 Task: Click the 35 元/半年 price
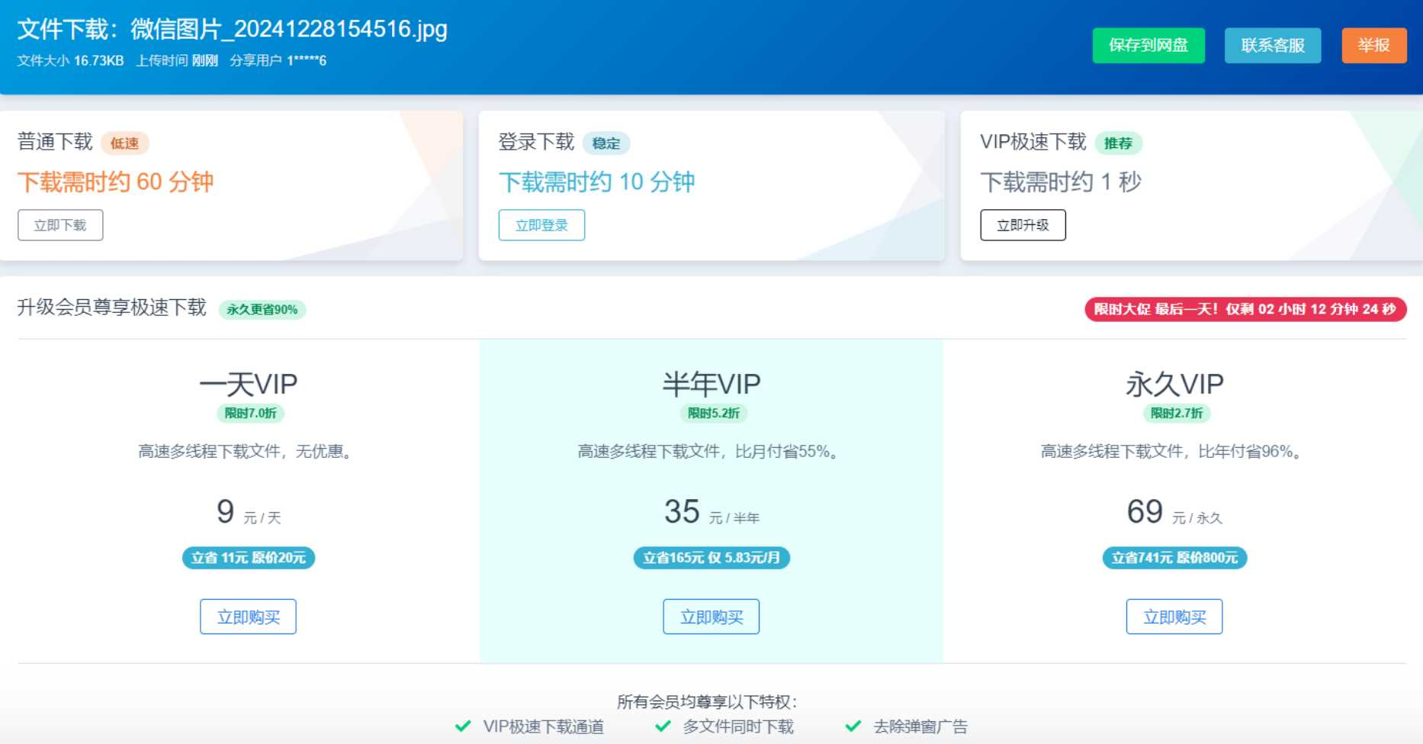pyautogui.click(x=711, y=512)
